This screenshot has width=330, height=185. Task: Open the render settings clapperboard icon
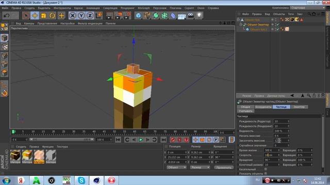[127, 15]
